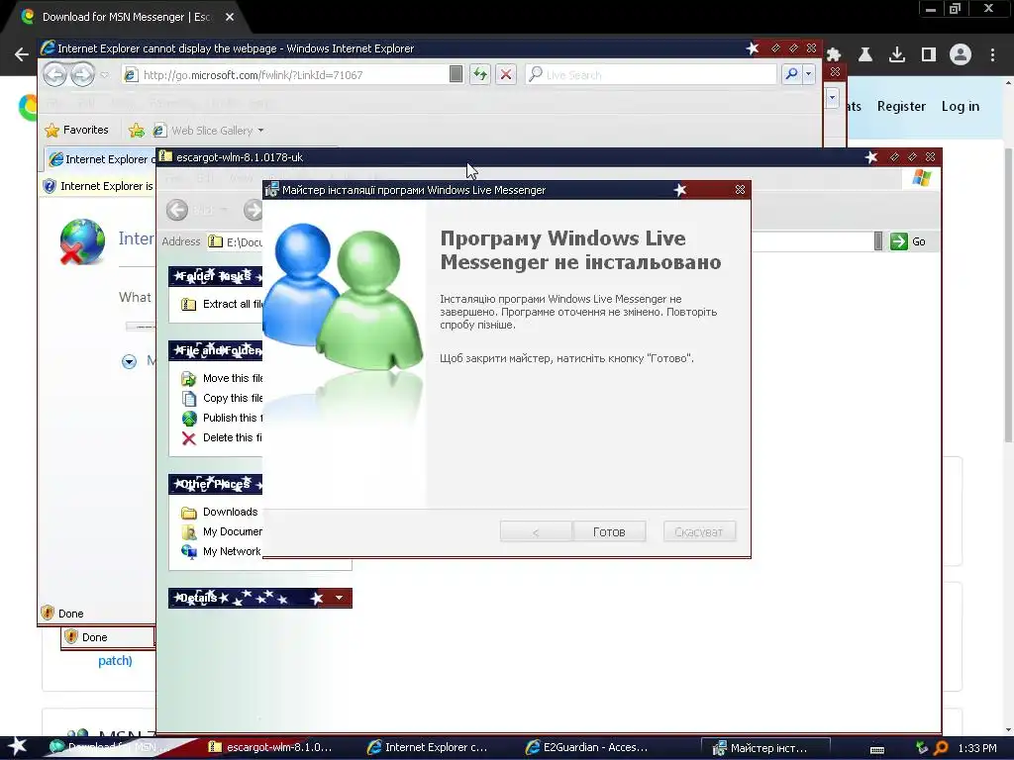Click IE stop button with red X
Screen dimensions: 1014x760
tap(506, 75)
